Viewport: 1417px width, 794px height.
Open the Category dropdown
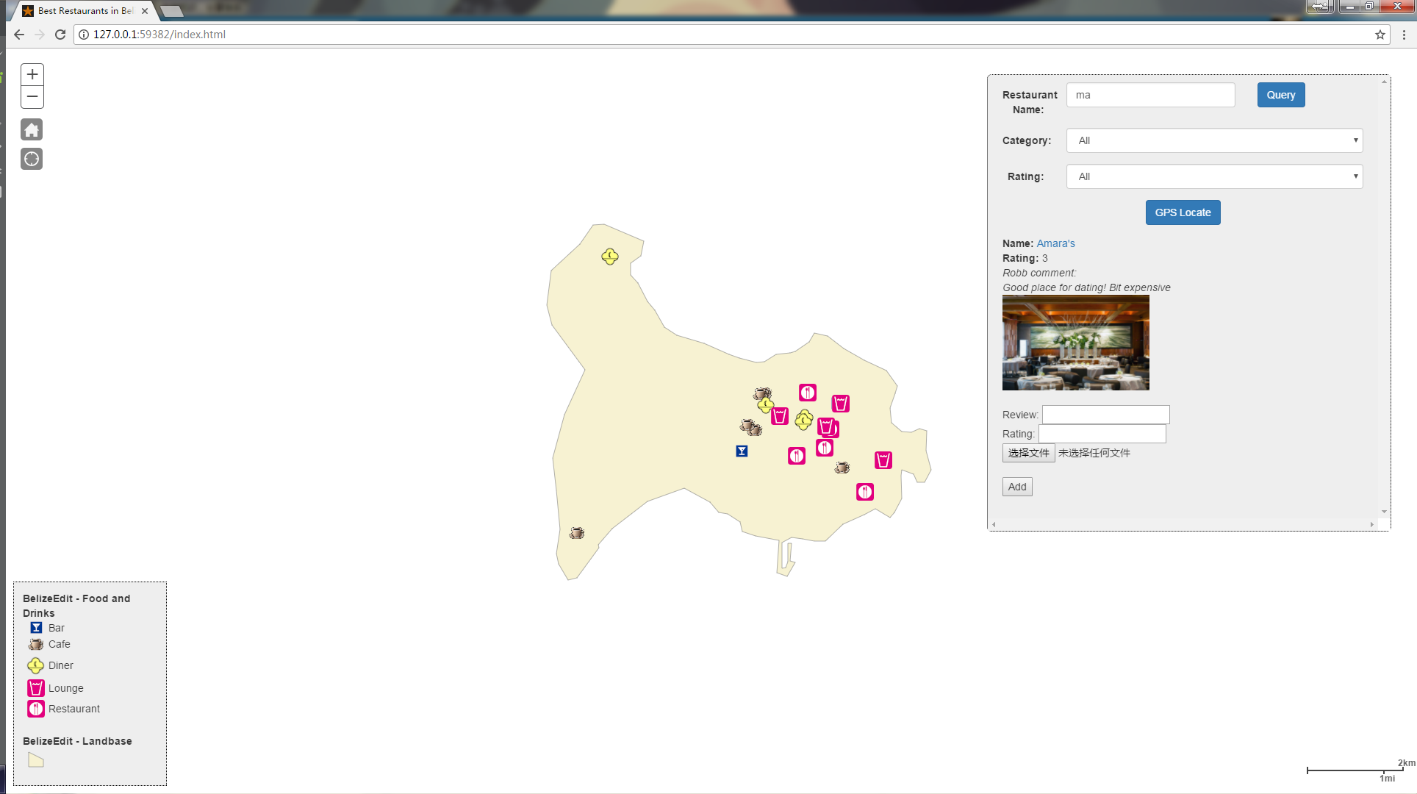(1214, 140)
